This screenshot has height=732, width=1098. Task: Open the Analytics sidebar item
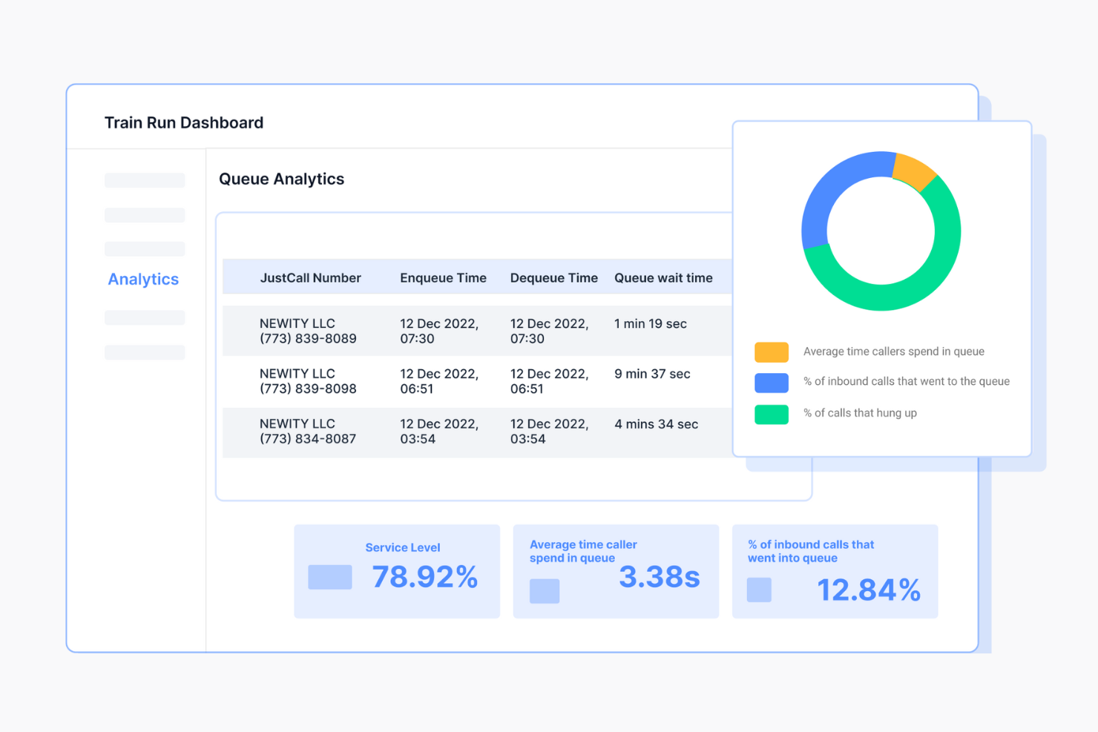click(143, 279)
